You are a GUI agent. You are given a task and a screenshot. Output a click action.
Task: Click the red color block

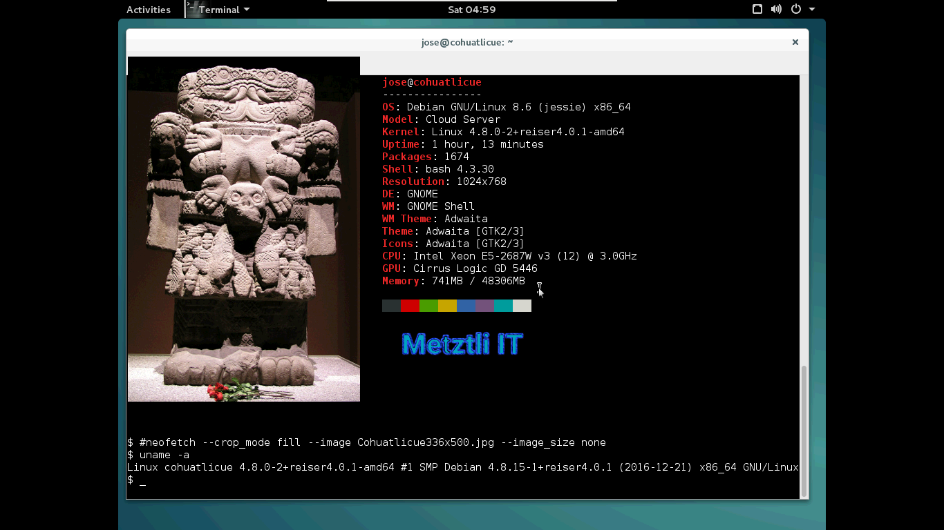(410, 306)
